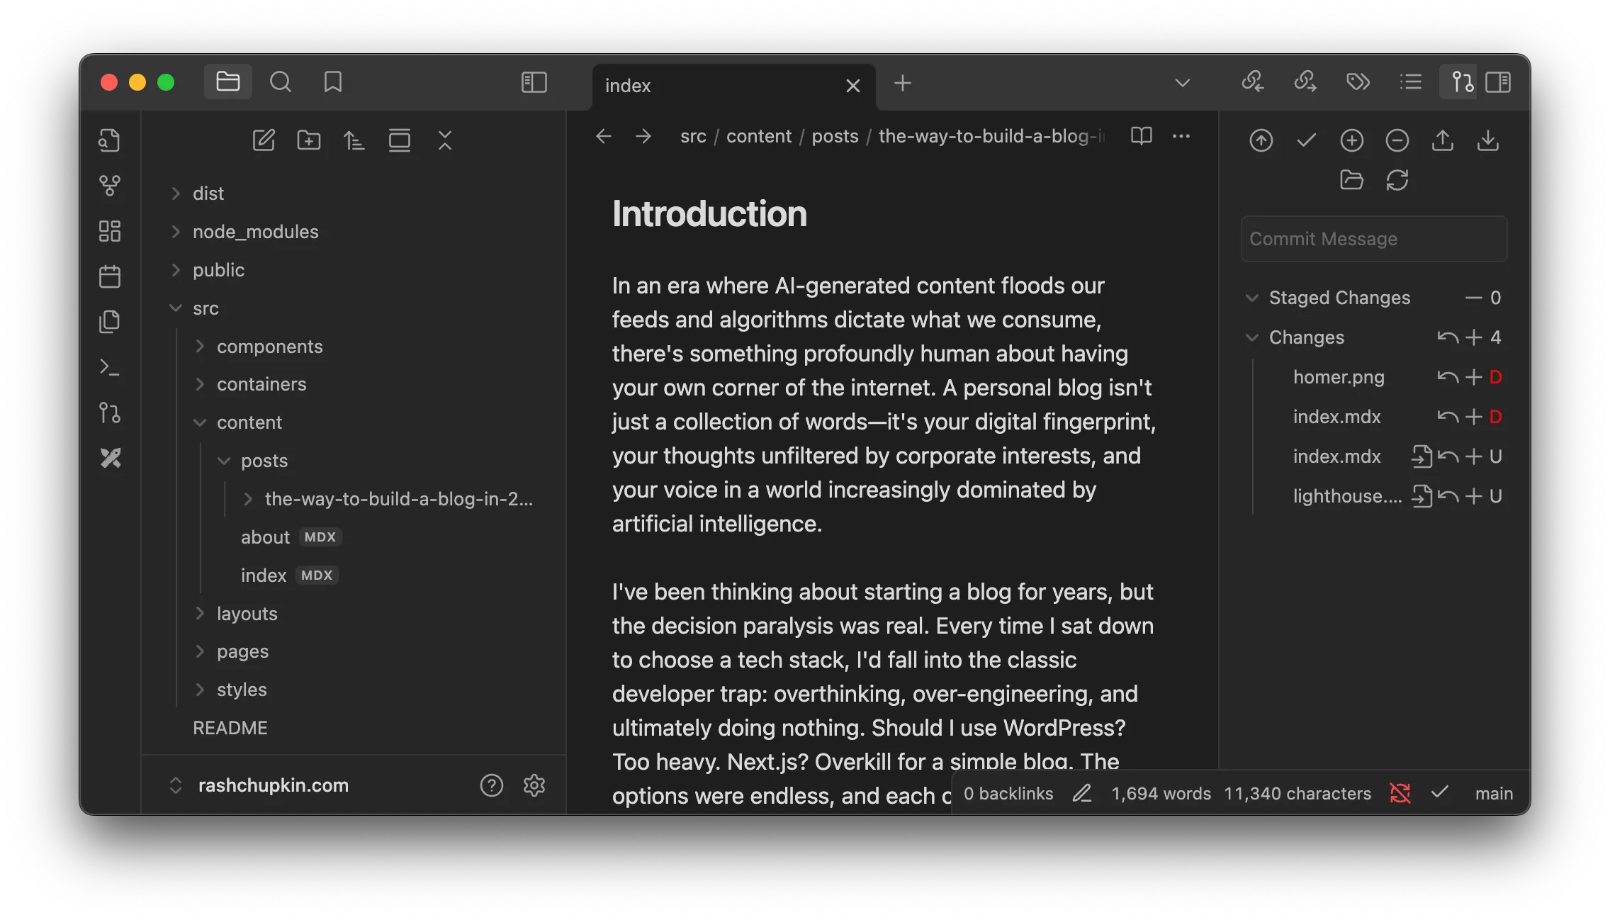Open command palette terminal icon
Image resolution: width=1610 pixels, height=920 pixels.
point(109,367)
